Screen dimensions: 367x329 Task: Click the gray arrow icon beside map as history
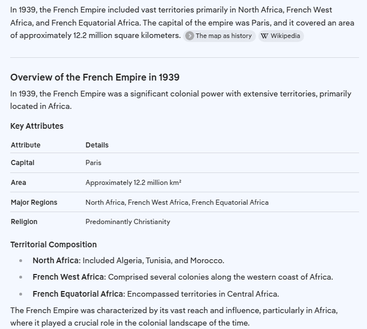[x=190, y=36]
